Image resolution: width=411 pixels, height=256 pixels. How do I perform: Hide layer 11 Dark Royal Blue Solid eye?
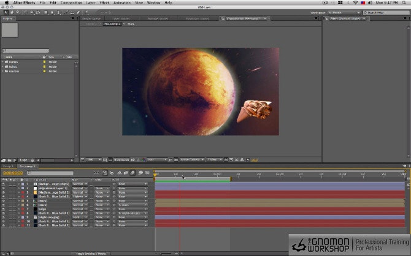4,225
